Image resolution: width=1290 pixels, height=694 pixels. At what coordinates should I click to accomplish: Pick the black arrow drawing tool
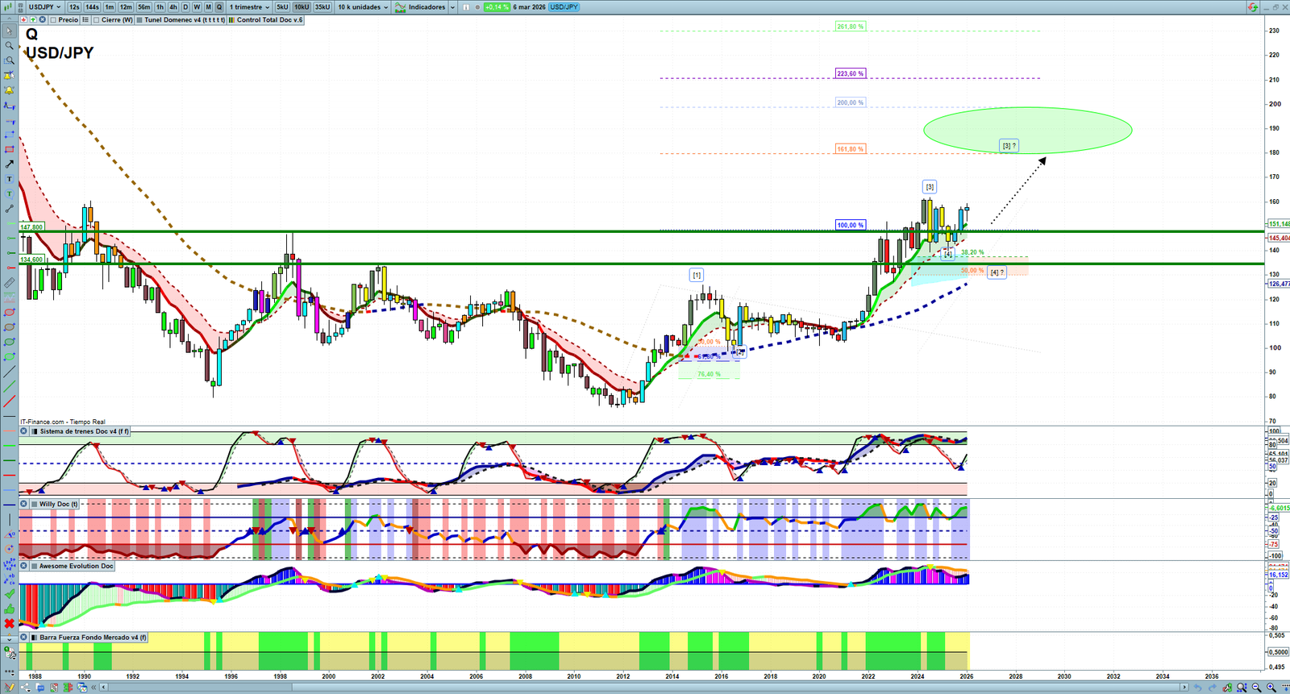click(9, 164)
